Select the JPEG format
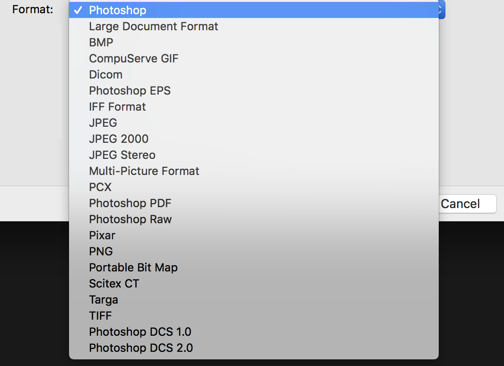The image size is (504, 366). [x=103, y=122]
